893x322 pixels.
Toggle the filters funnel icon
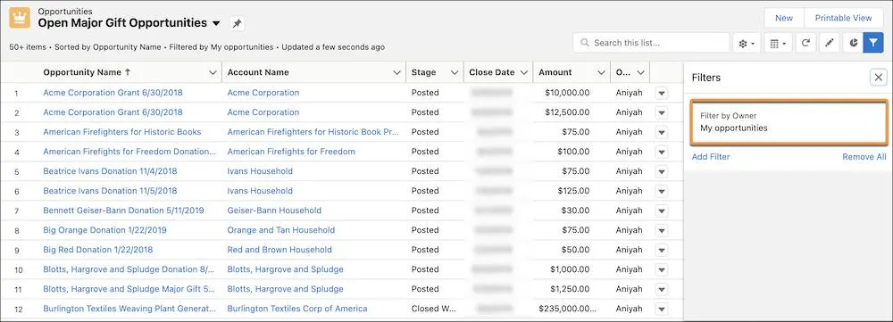873,43
